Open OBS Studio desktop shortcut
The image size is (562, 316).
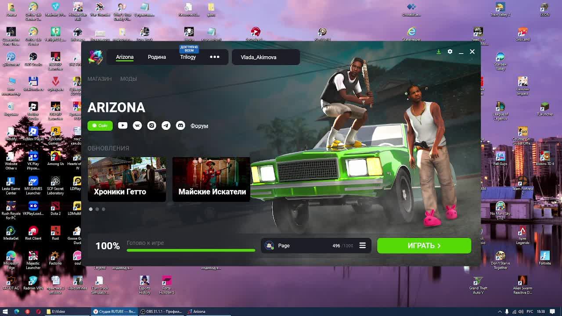pos(33,59)
